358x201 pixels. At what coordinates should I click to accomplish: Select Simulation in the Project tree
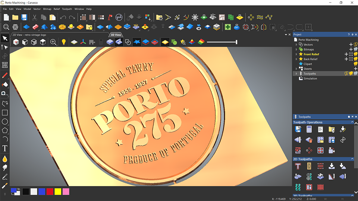tap(310, 79)
